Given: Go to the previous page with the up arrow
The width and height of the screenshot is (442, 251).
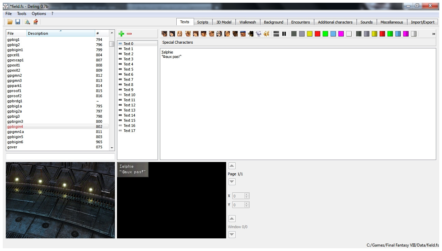Looking at the screenshot, I should [x=232, y=166].
